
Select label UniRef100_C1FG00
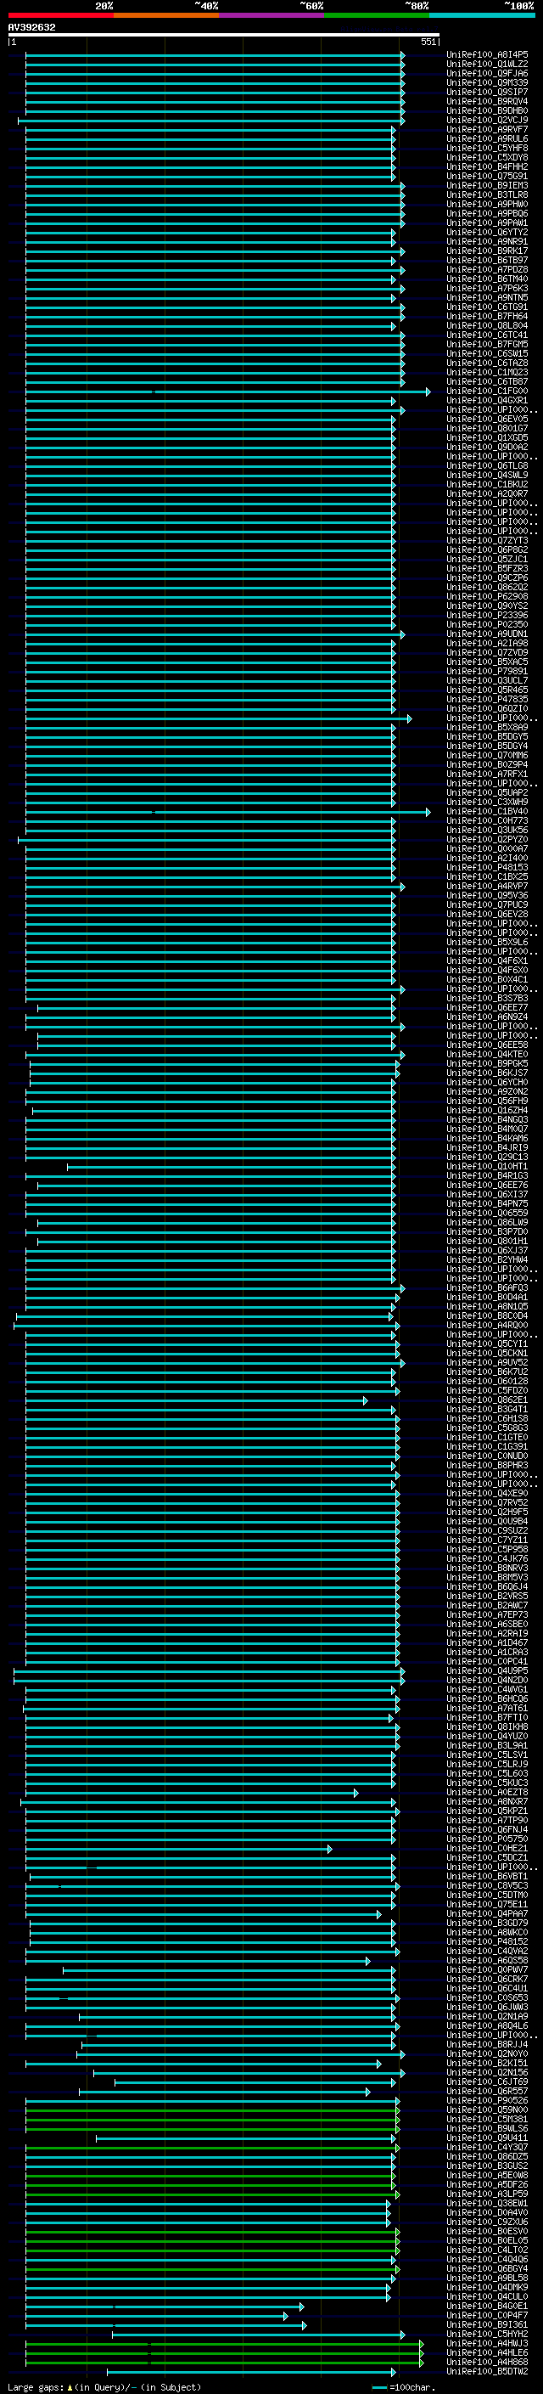(487, 391)
